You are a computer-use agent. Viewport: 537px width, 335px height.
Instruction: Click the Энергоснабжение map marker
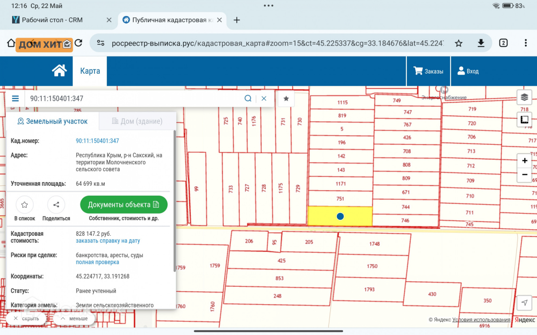(444, 90)
